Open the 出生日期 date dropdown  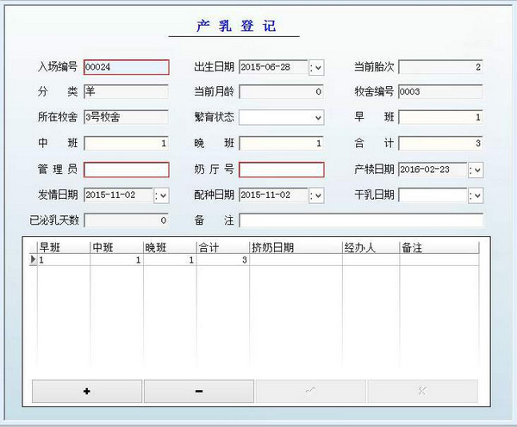click(316, 67)
